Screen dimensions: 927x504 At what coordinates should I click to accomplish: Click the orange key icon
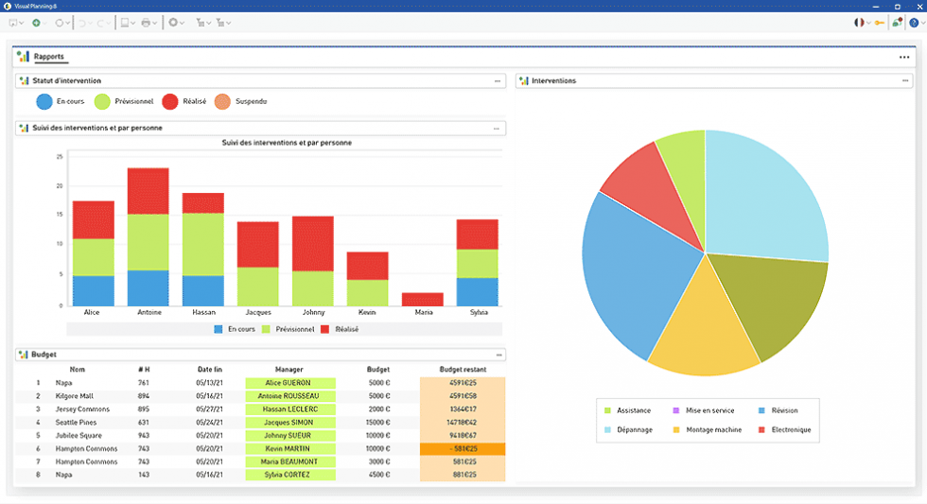pyautogui.click(x=880, y=22)
